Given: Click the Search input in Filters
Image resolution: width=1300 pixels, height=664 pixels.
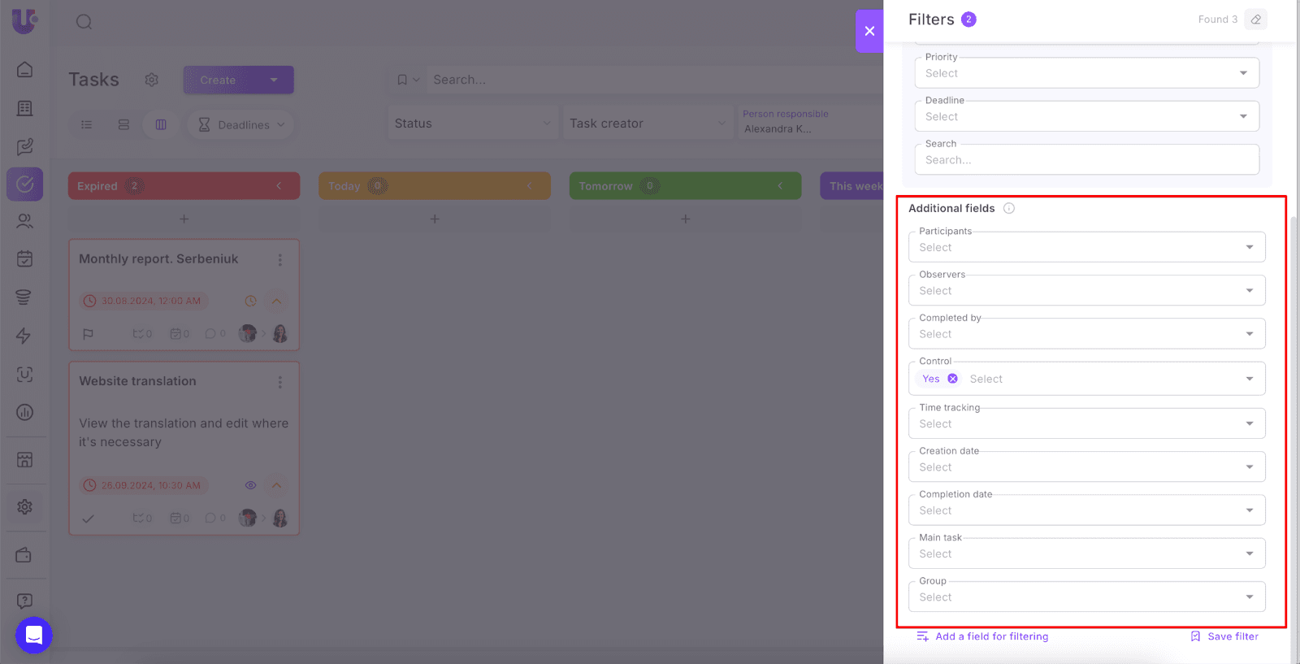Looking at the screenshot, I should (x=1086, y=160).
